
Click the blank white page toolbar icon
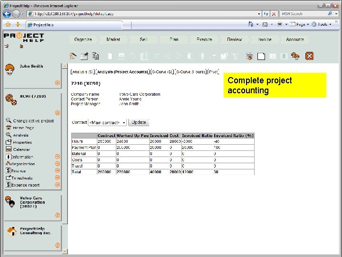pos(261,56)
